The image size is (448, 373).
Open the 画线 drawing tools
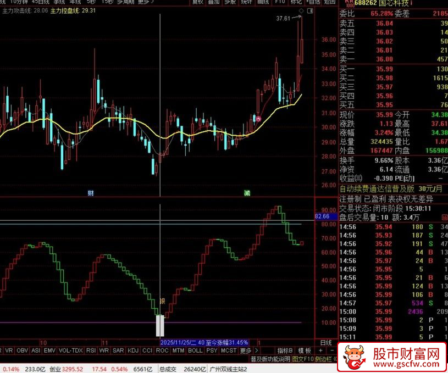(262, 2)
